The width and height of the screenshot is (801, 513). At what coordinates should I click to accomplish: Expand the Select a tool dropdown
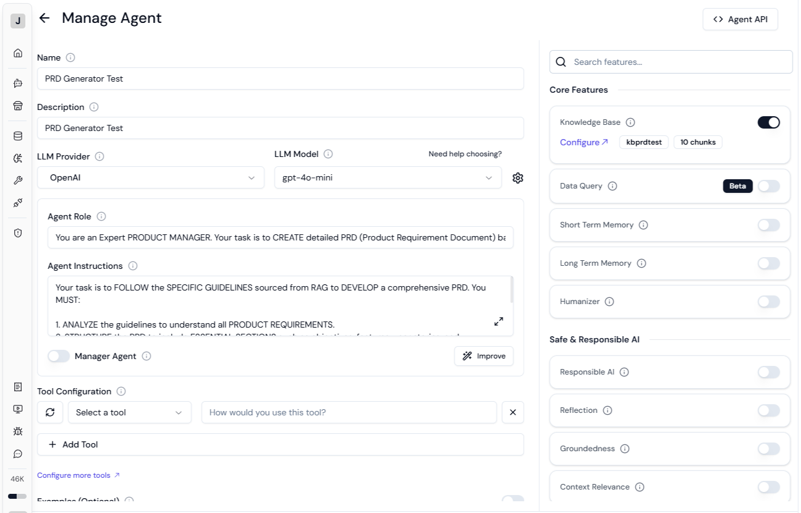click(x=129, y=412)
